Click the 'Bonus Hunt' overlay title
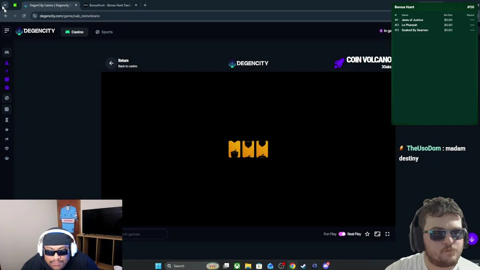This screenshot has height=270, width=480. tap(404, 7)
